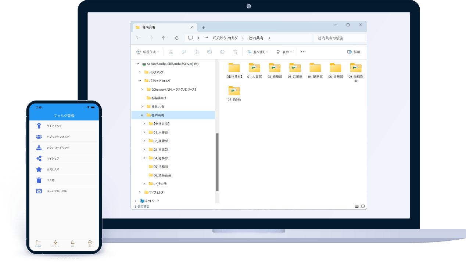
Task: Click the Share toolbar icon
Action: [x=222, y=52]
